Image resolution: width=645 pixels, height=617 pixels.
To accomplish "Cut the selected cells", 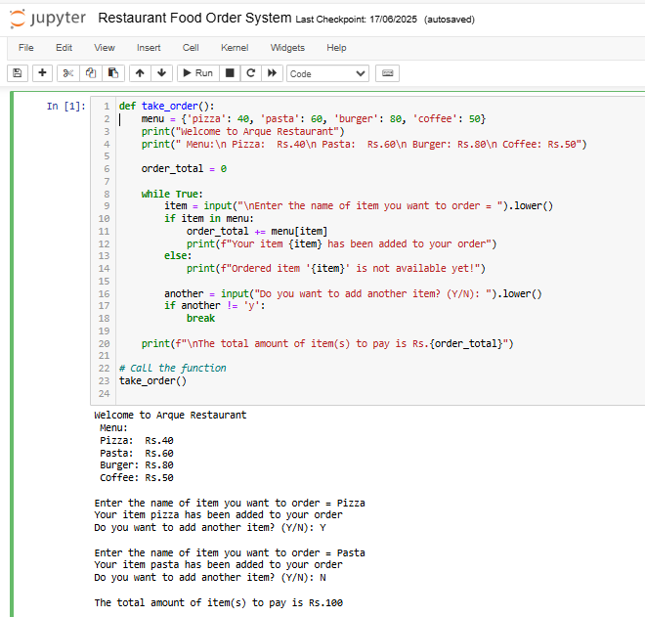I will coord(68,73).
